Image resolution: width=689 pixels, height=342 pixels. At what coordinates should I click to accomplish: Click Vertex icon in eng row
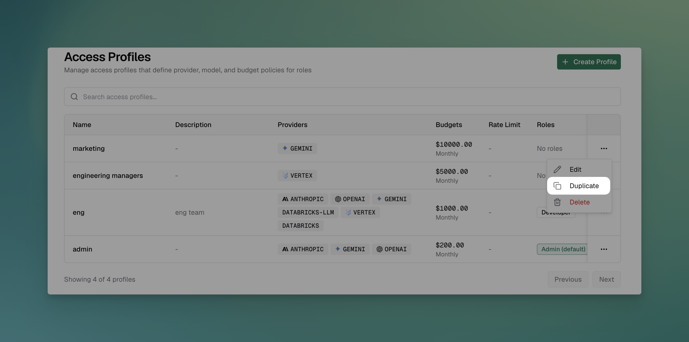(x=348, y=212)
